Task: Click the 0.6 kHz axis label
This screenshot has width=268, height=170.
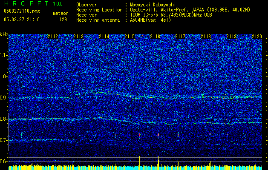Action: (3, 161)
